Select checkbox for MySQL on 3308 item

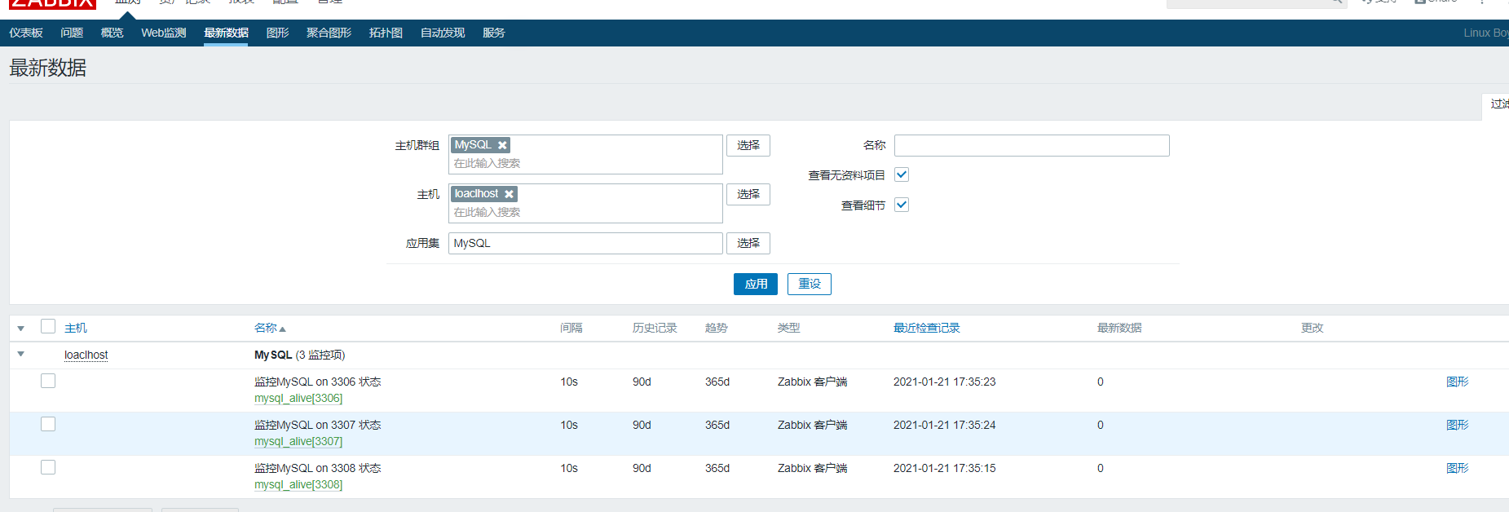[x=48, y=467]
